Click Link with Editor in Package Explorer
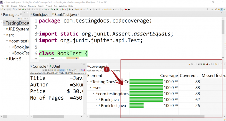This screenshot has width=226, height=121. tap(21, 18)
